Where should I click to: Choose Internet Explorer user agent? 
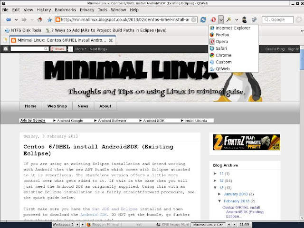(x=233, y=28)
